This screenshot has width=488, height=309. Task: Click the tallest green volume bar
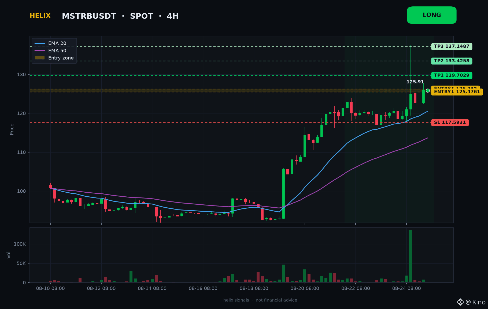coord(411,256)
